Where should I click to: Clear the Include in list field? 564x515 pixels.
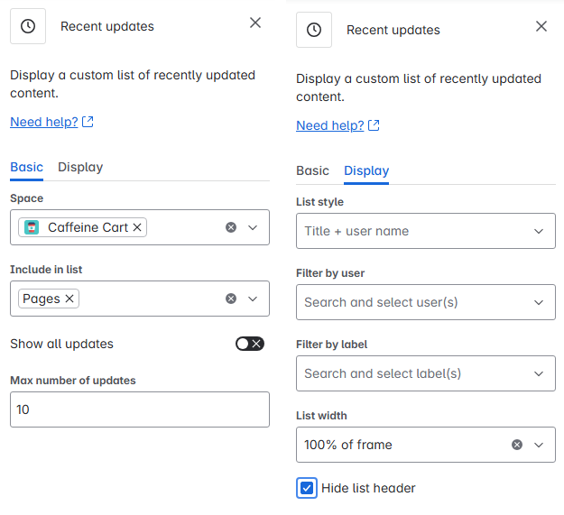tap(231, 299)
